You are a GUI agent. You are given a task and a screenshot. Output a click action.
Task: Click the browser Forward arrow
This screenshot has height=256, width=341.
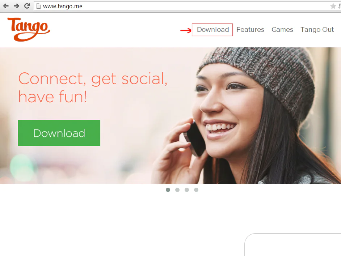point(16,6)
